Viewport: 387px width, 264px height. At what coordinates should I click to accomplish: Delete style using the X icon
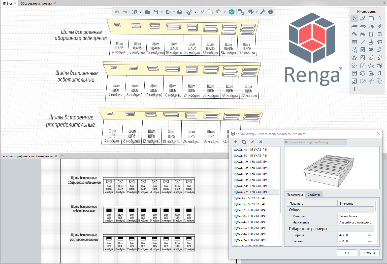(x=261, y=142)
